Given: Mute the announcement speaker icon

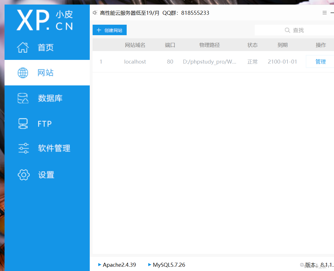Looking at the screenshot, I should pos(95,12).
